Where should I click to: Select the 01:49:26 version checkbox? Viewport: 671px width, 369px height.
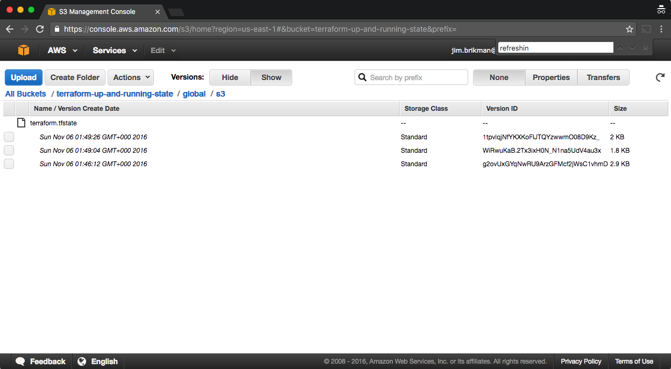coord(9,137)
